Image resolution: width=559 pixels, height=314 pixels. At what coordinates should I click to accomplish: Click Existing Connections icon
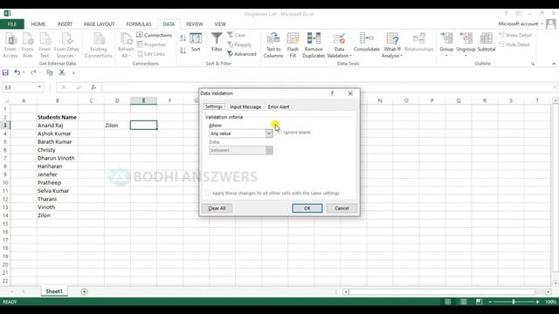pos(99,45)
